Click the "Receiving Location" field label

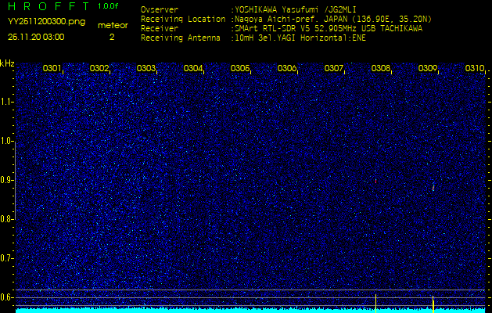(183, 19)
